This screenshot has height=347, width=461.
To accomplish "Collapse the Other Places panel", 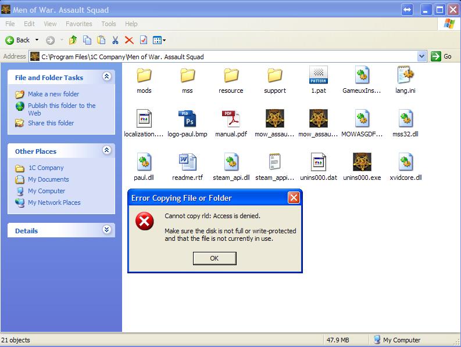I will coord(106,150).
